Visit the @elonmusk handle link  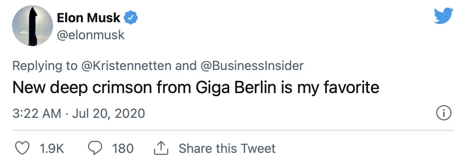point(90,35)
